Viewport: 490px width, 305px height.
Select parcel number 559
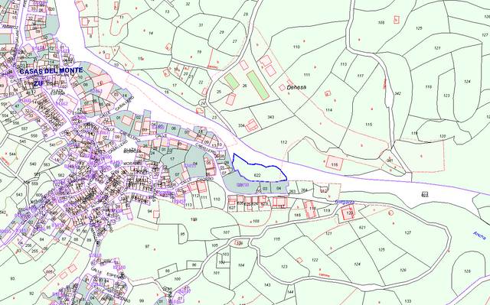click(x=34, y=183)
